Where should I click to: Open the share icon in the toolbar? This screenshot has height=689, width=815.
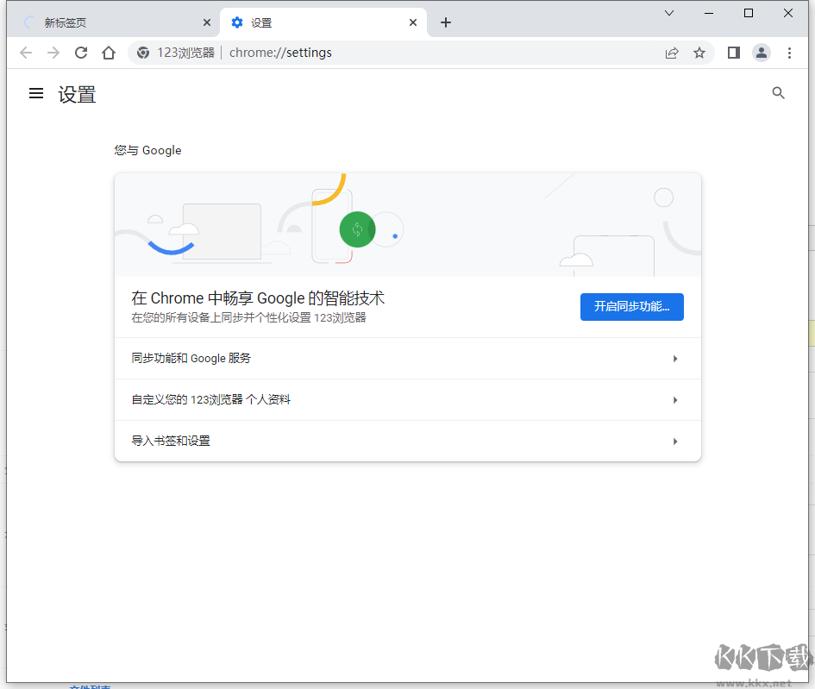coord(672,53)
